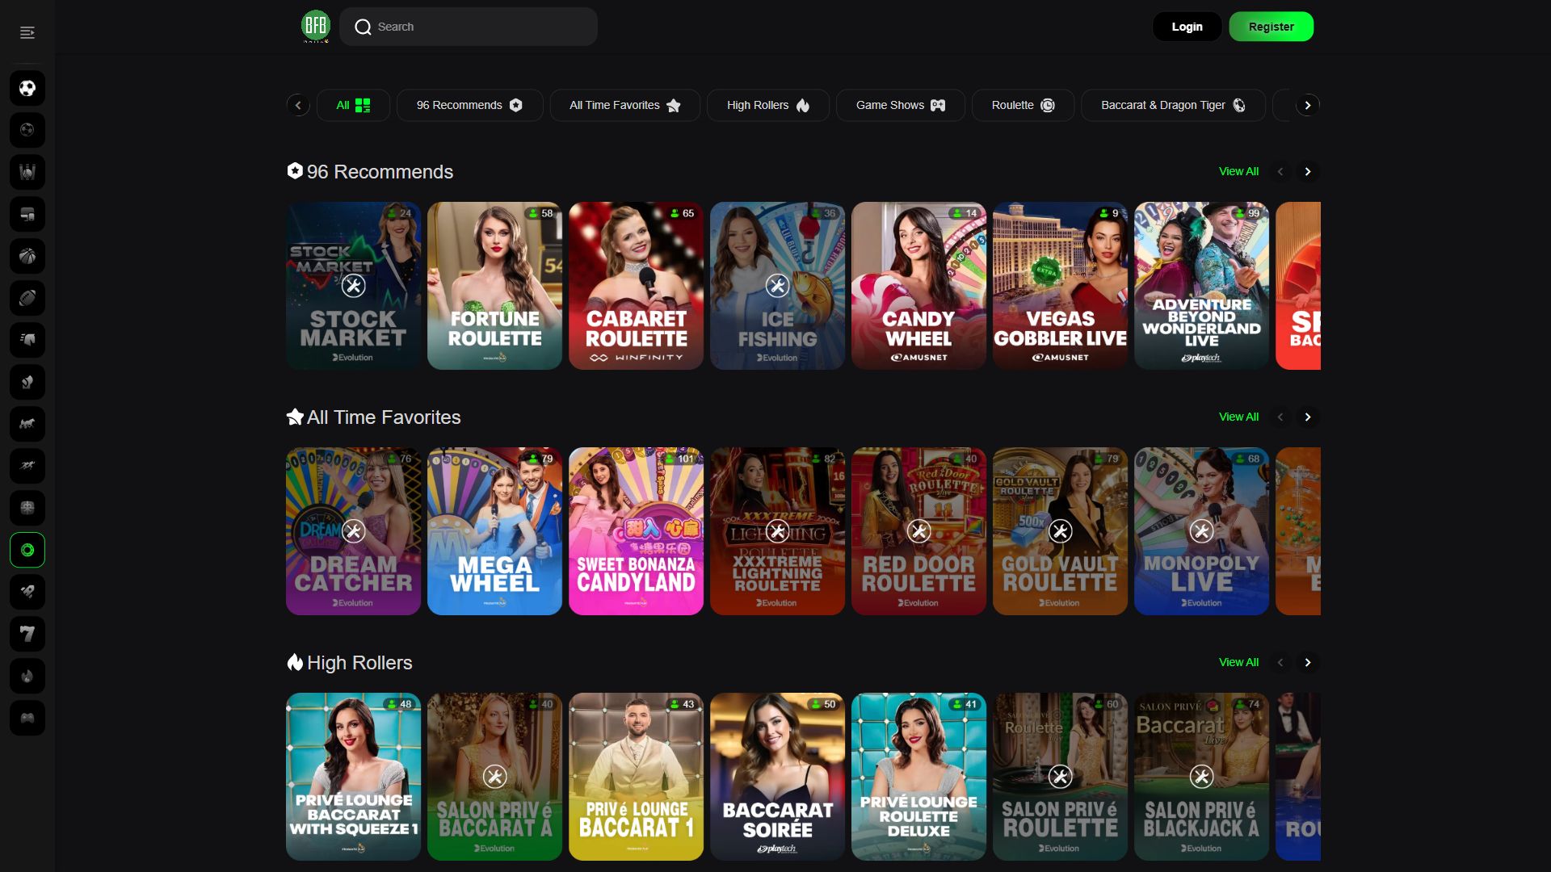Click the green Register button
1551x872 pixels.
point(1271,27)
